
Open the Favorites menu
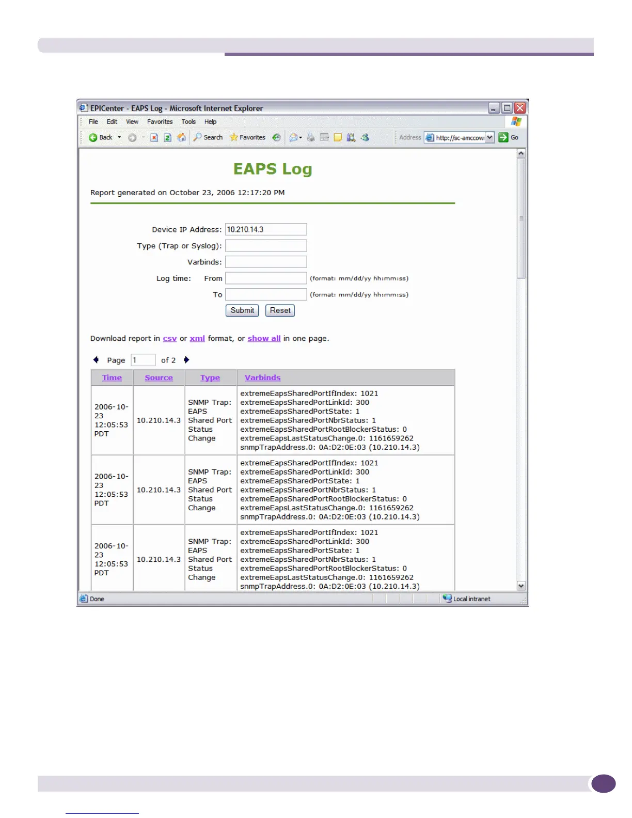click(160, 122)
